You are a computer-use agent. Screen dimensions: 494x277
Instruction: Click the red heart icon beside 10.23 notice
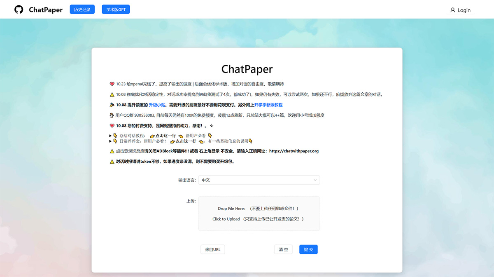[x=112, y=84]
